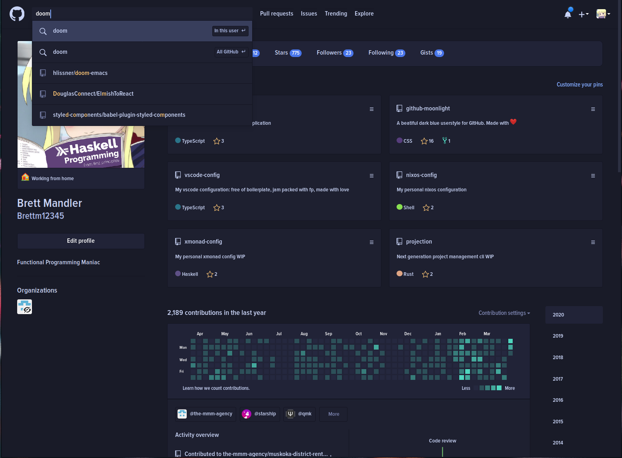Click github-moonlight drag handle icon

pos(593,109)
